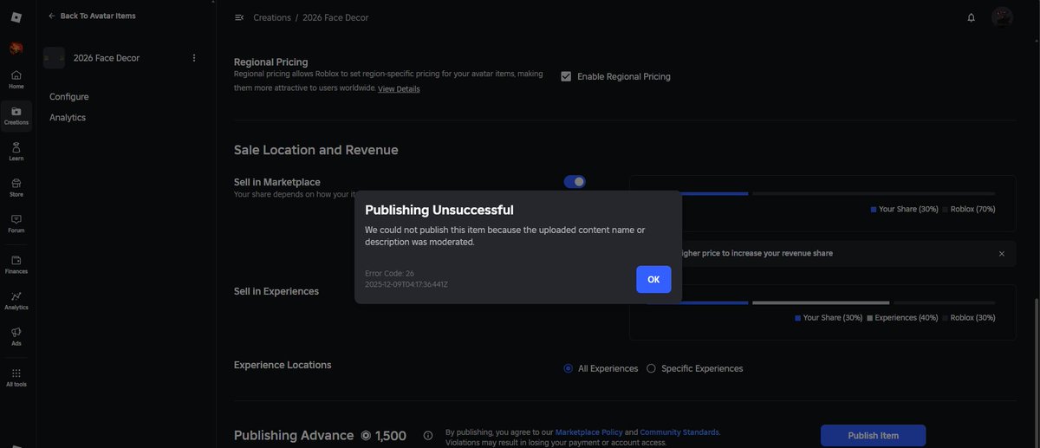This screenshot has width=1040, height=448.
Task: Toggle the Sell in Marketplace switch
Action: pos(575,182)
